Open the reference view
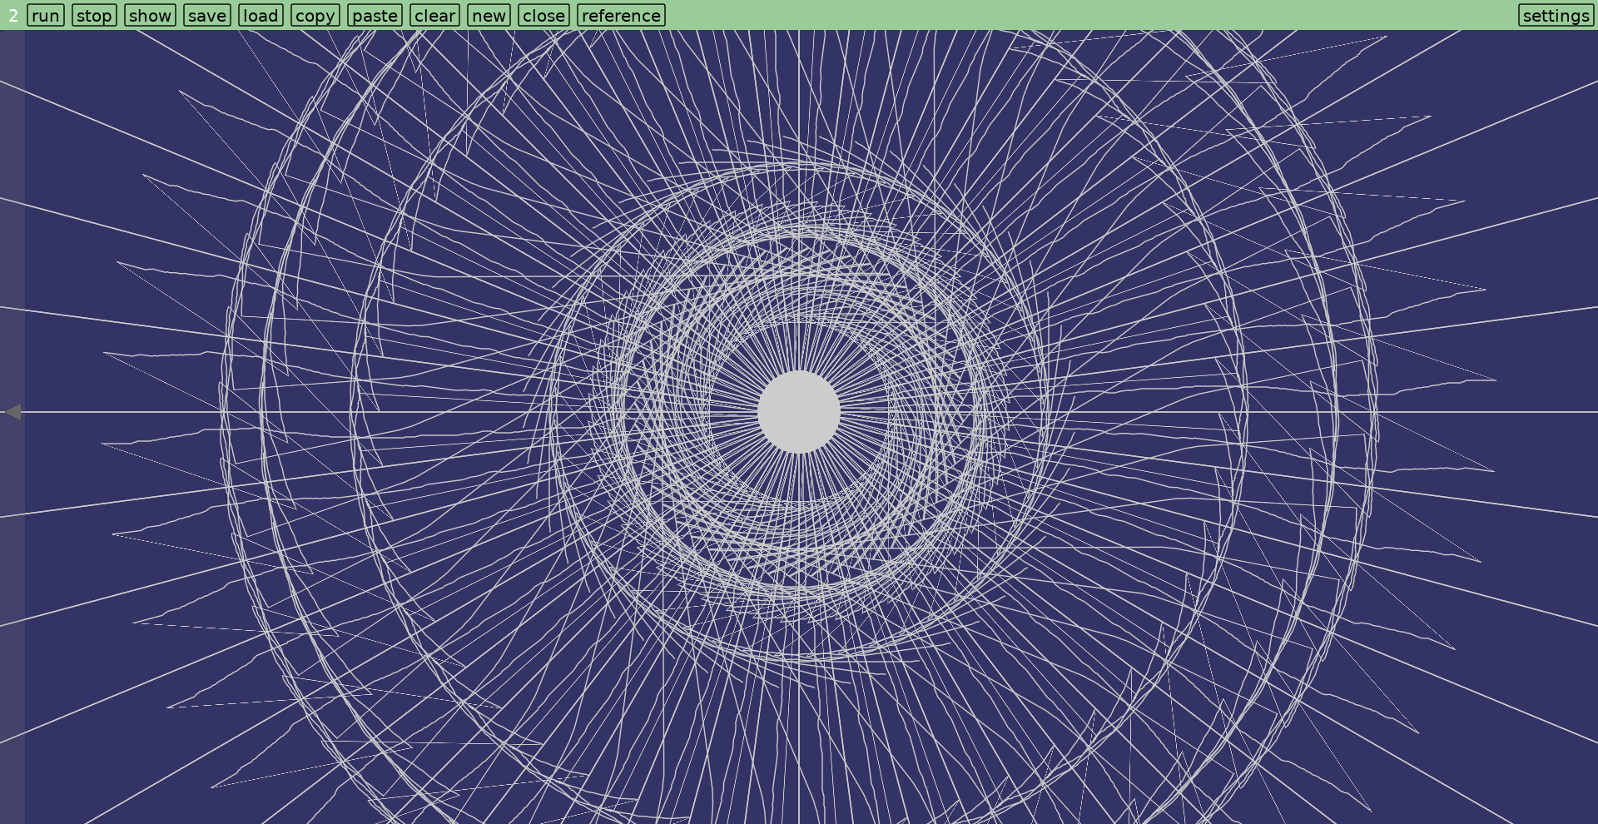 tap(620, 15)
